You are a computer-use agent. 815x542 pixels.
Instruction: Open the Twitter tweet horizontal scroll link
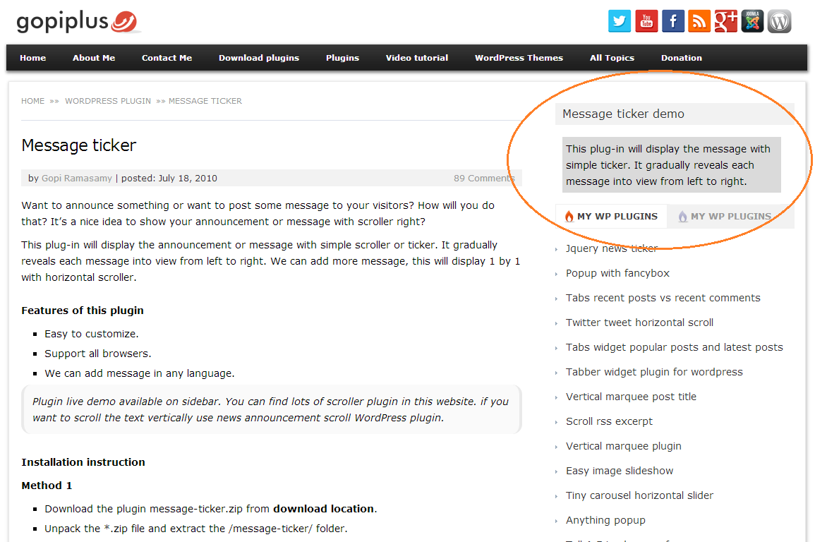(x=639, y=323)
